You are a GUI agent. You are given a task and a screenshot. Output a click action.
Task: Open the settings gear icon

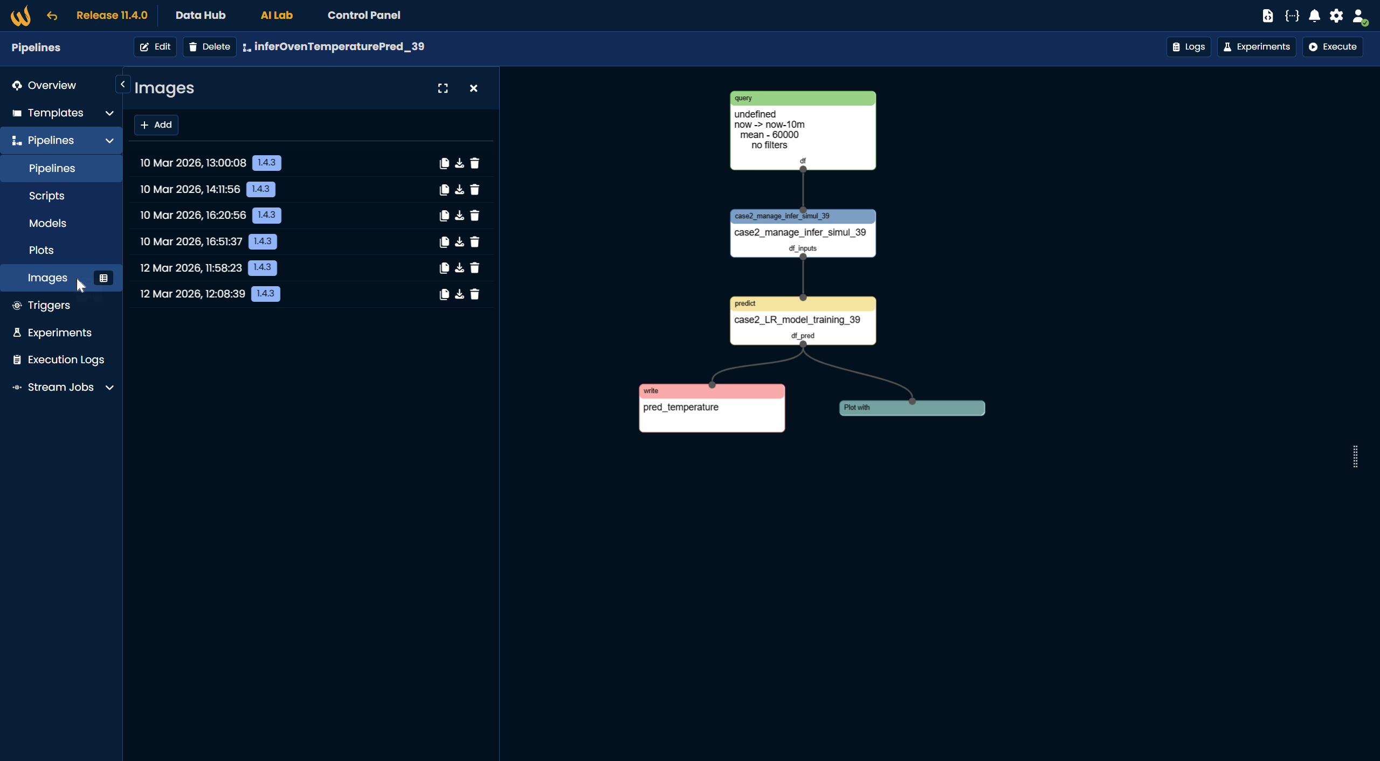click(1336, 16)
